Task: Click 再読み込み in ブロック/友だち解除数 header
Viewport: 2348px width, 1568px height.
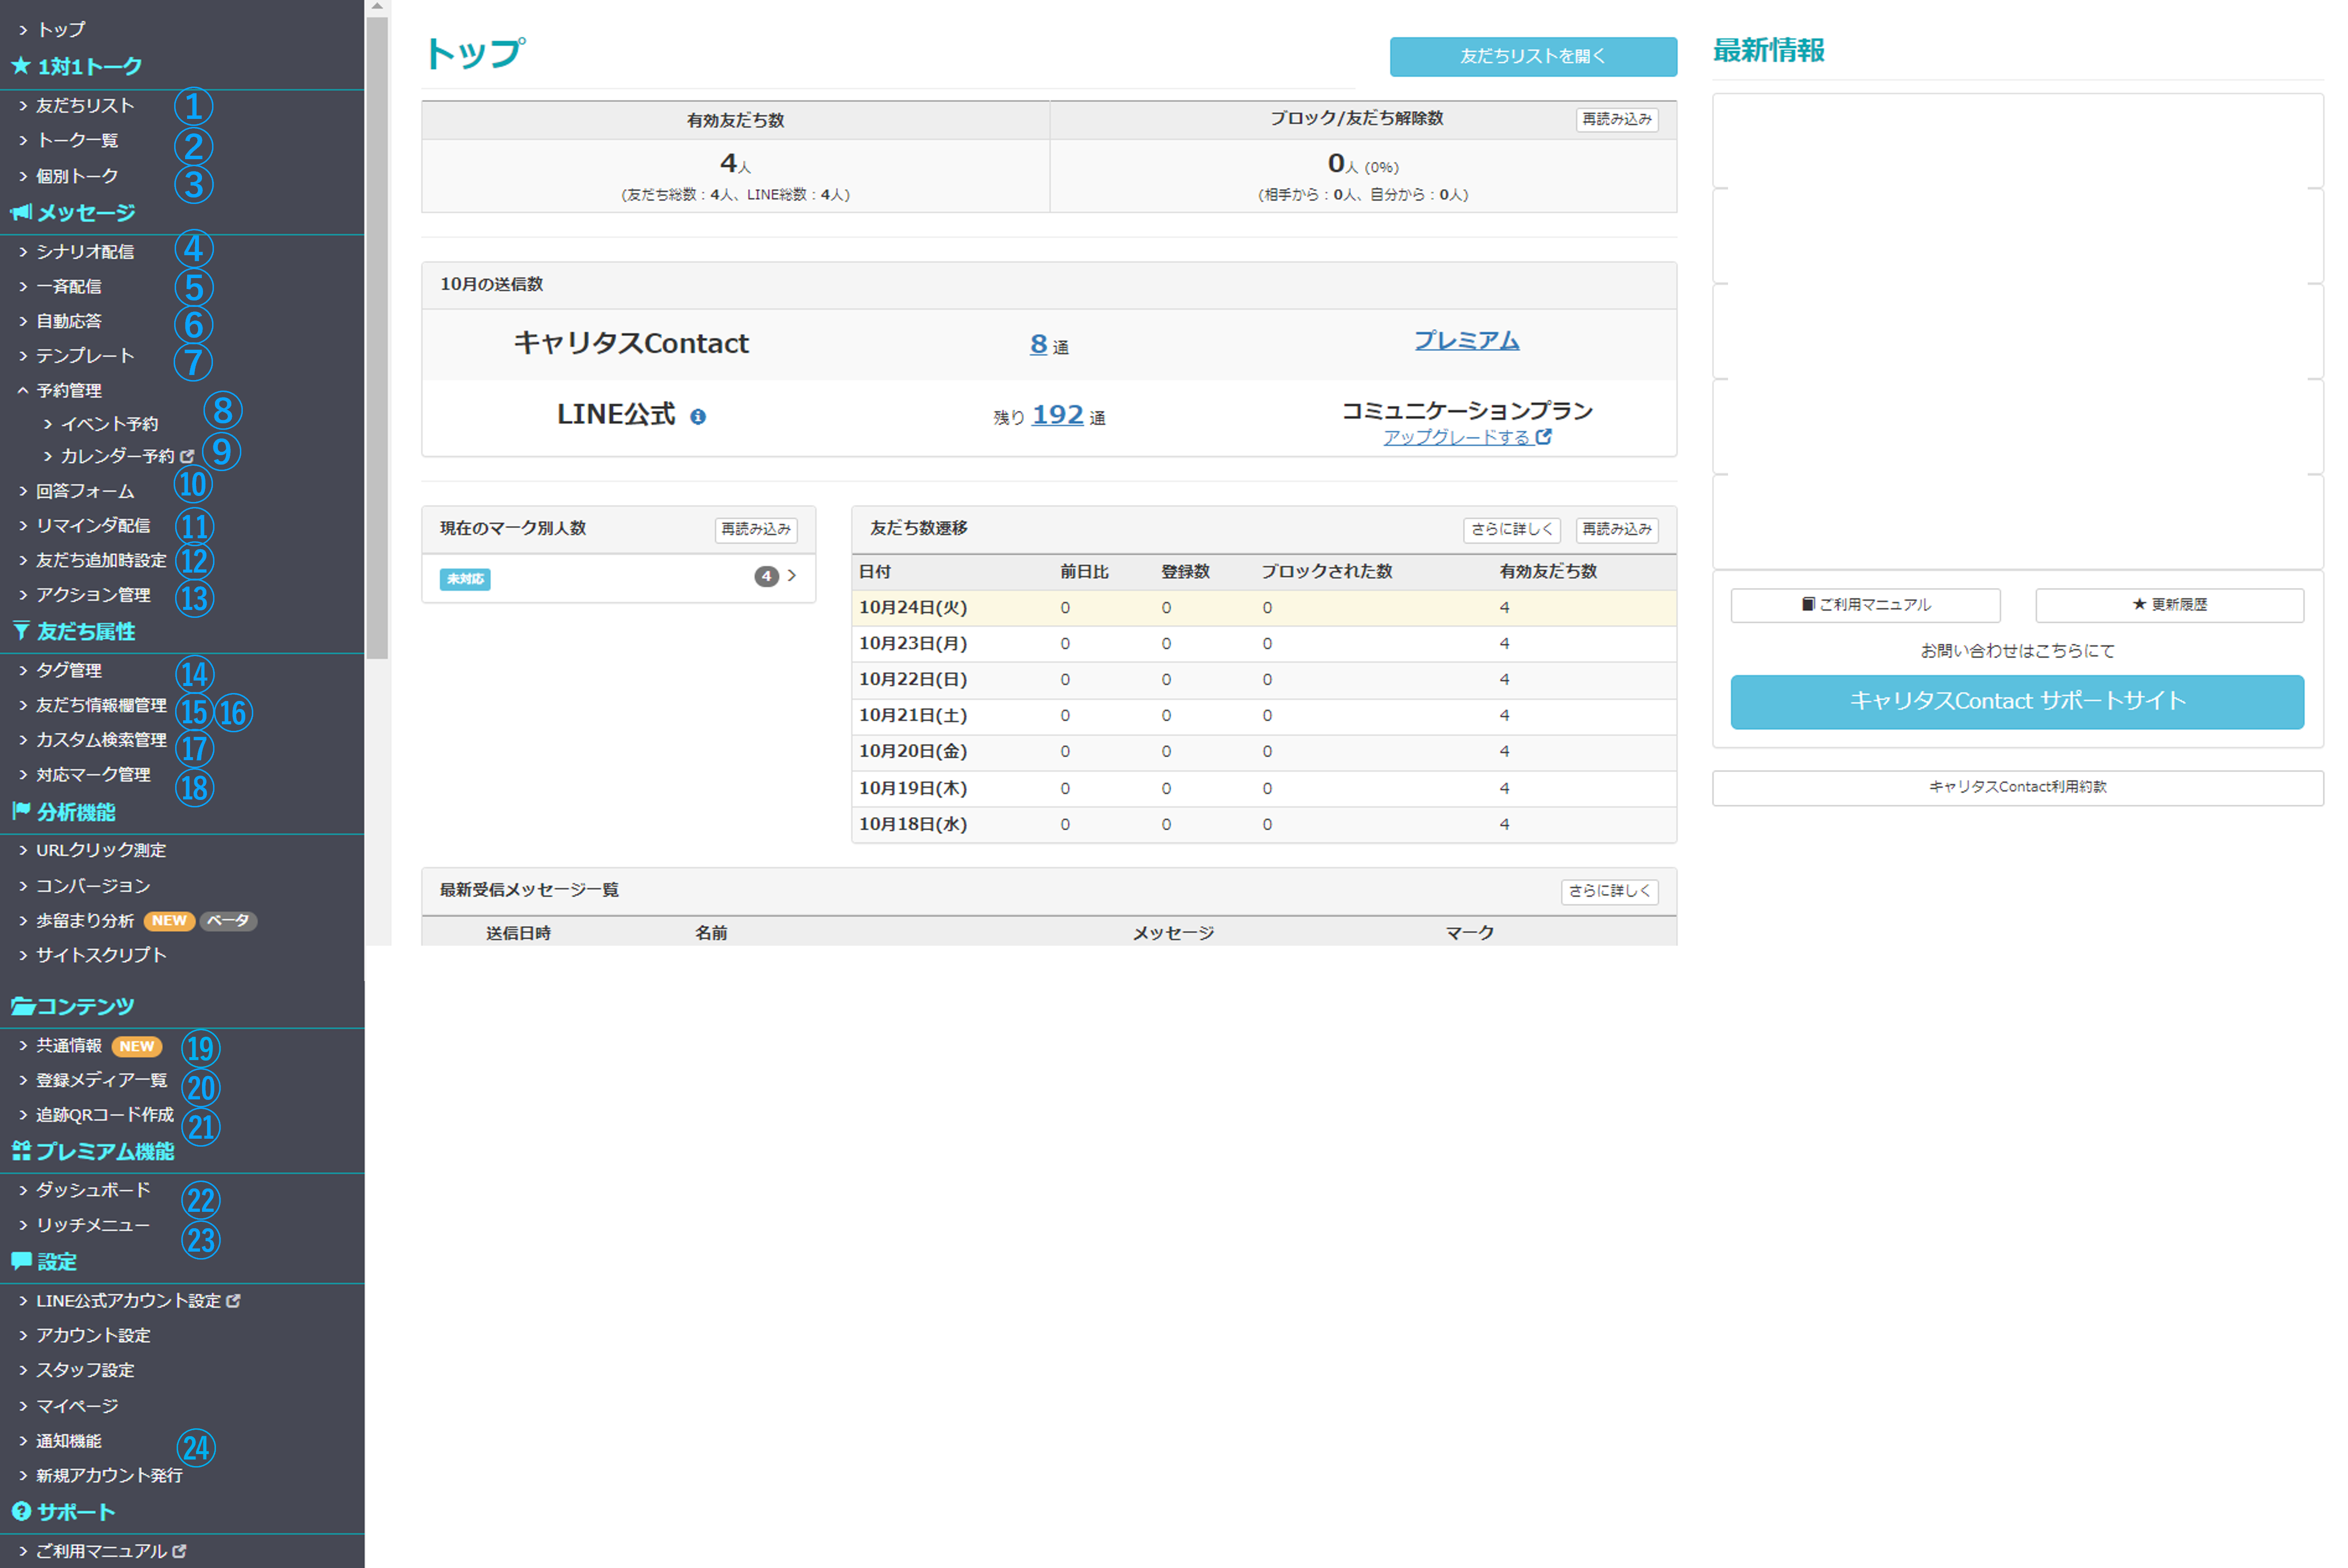Action: pyautogui.click(x=1617, y=119)
